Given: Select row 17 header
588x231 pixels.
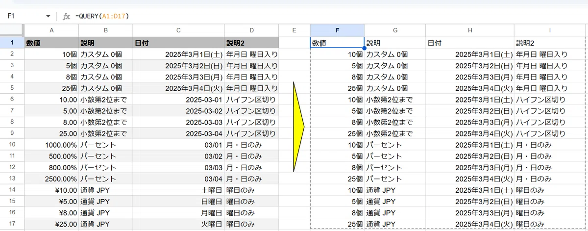Looking at the screenshot, I should pos(12,224).
